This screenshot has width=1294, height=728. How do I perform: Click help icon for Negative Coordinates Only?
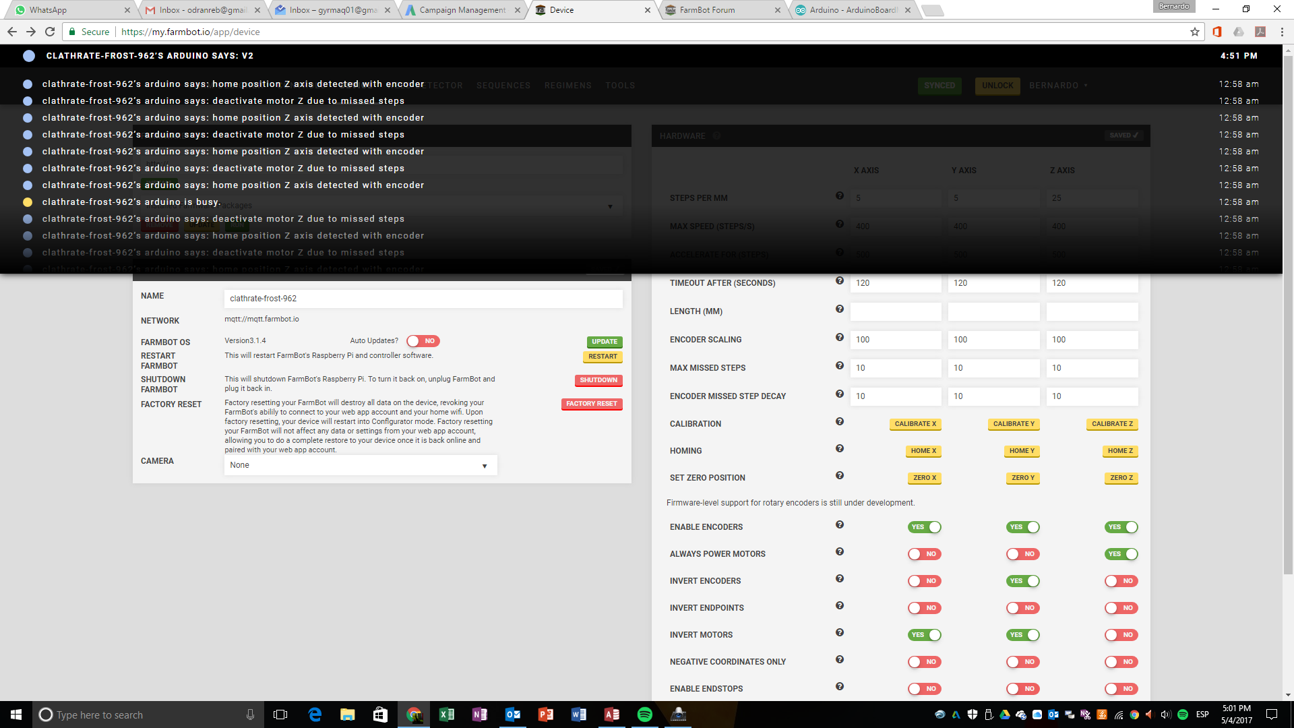click(x=840, y=659)
